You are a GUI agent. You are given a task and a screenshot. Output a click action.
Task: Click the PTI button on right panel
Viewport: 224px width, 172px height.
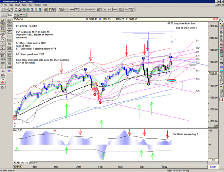click(x=220, y=63)
